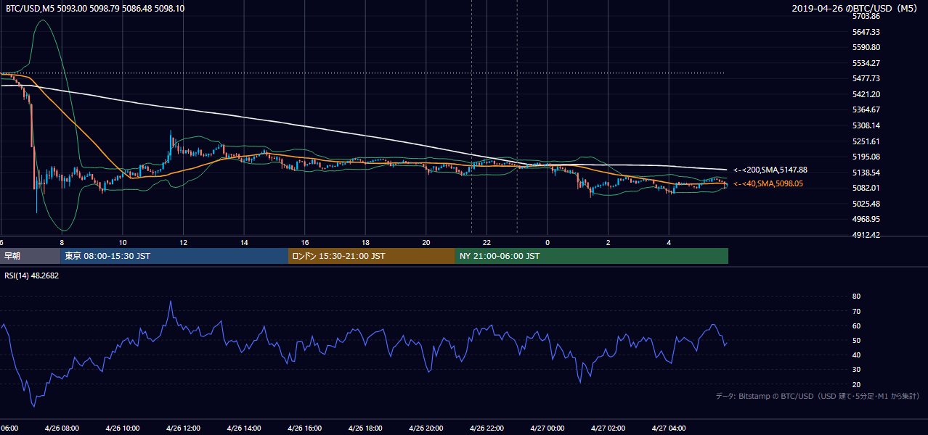Click the 4/26 16:00 bottom date label

(304, 428)
